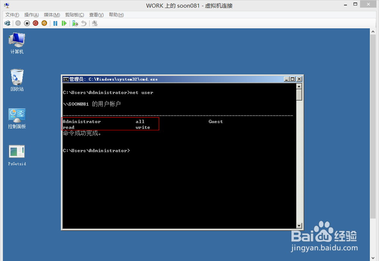Viewport: 379px width, 261px height.
Task: Click the cmd.exe title bar system icon
Action: coord(66,79)
